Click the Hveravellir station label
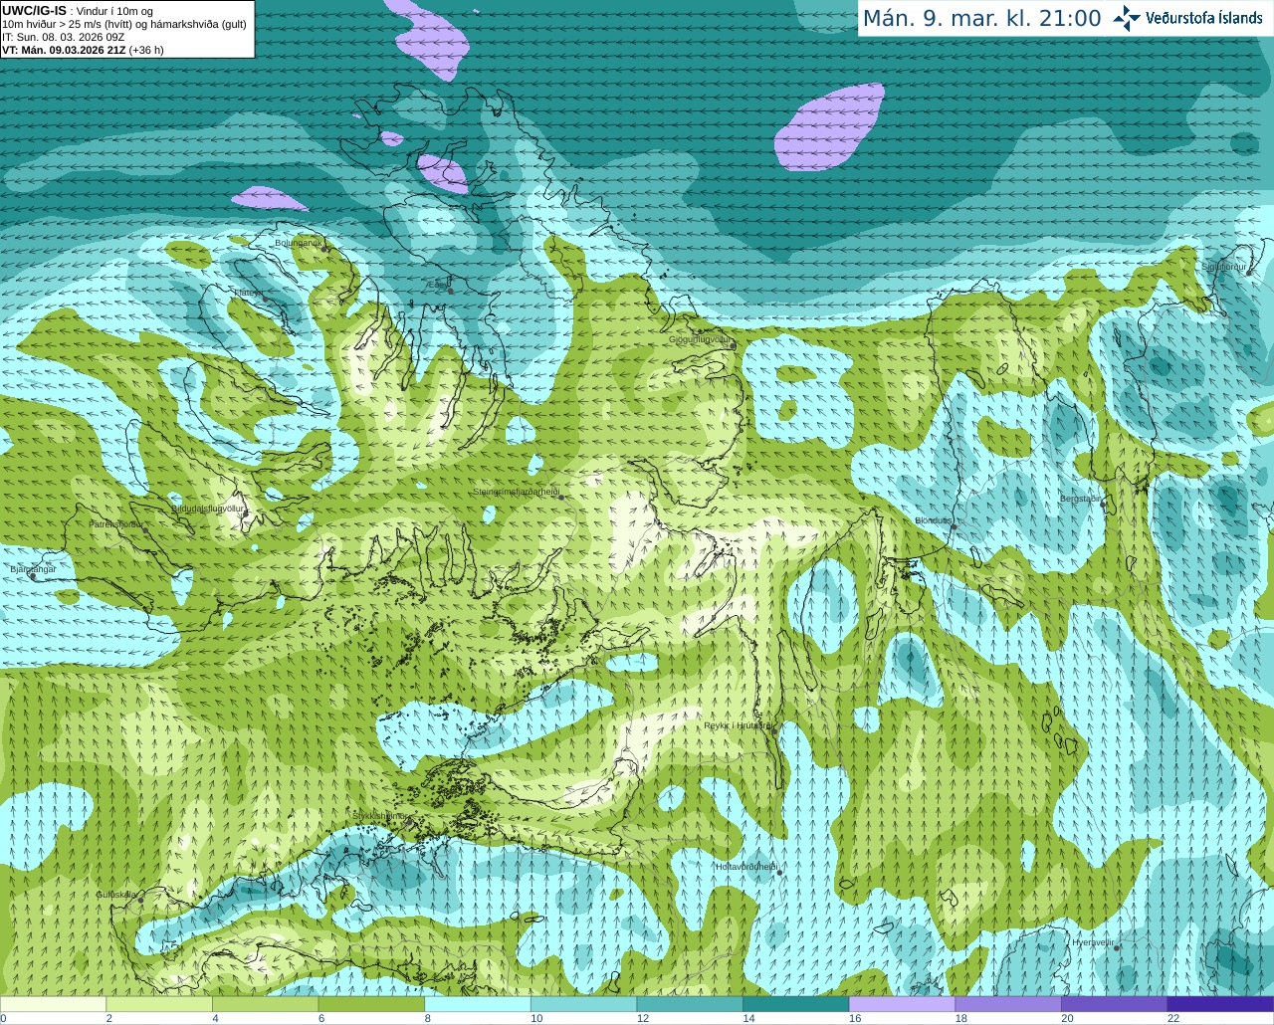Screen dimensions: 1274x1025 [x=1093, y=942]
